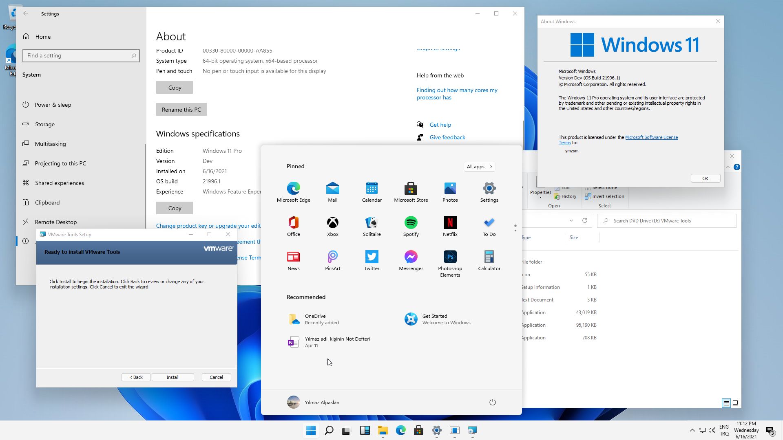Open Spotify from pinned apps

tap(411, 225)
